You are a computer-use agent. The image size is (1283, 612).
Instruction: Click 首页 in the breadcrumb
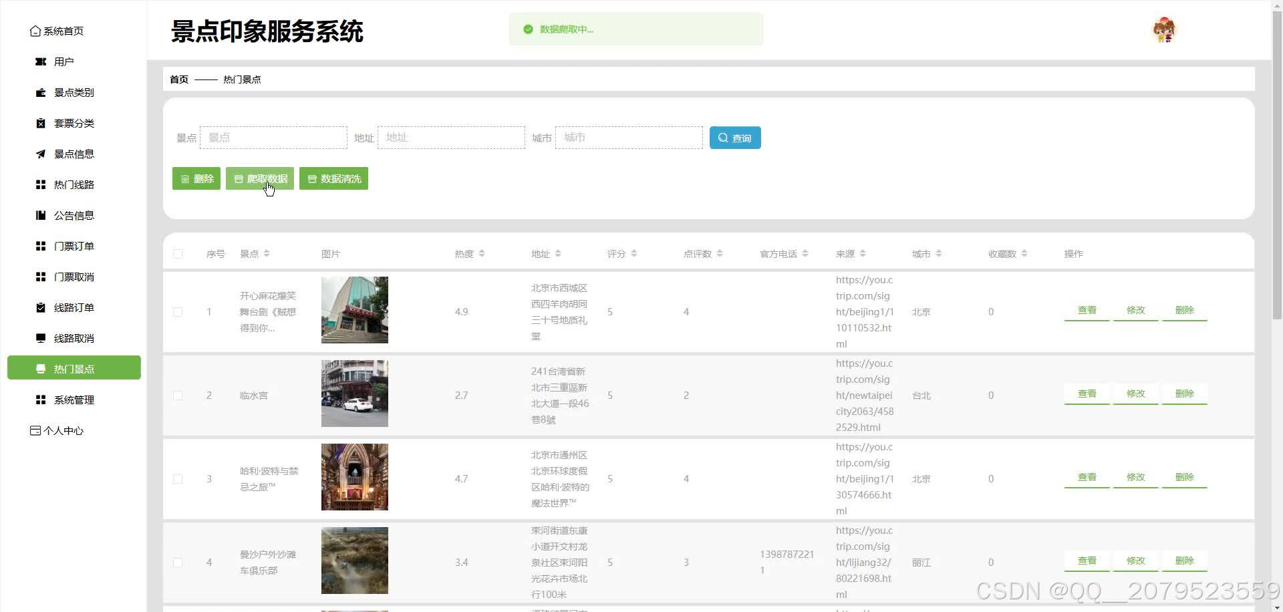coord(179,80)
